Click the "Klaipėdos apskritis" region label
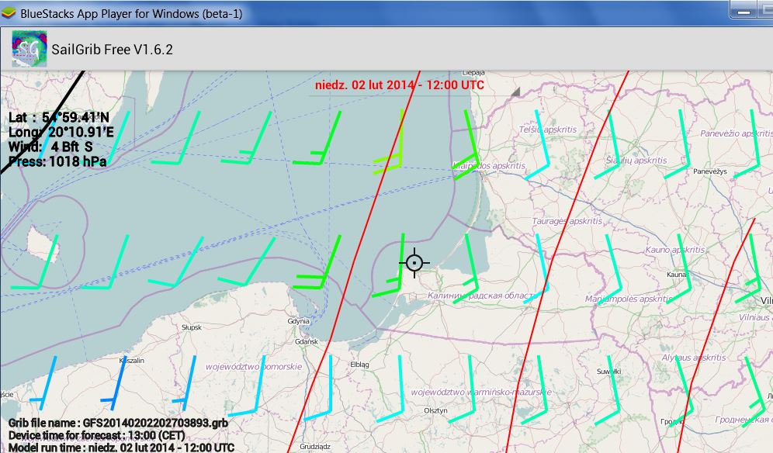The image size is (773, 453). coord(489,166)
